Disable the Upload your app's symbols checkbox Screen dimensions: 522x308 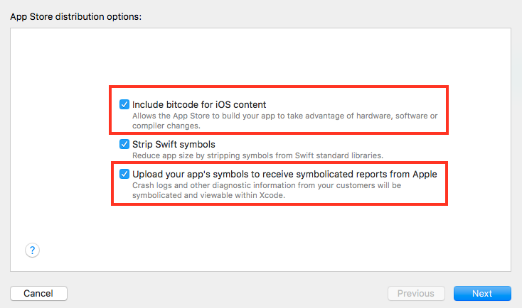point(125,174)
